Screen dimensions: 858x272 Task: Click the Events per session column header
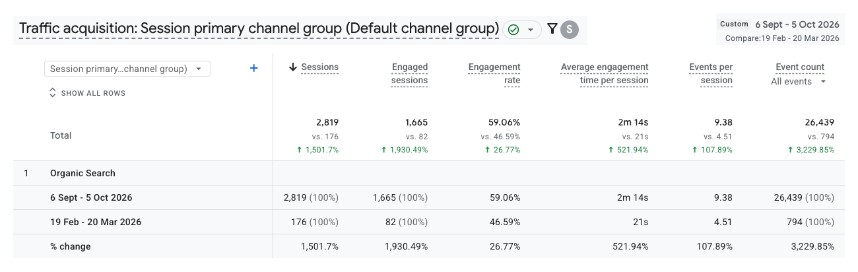click(711, 73)
